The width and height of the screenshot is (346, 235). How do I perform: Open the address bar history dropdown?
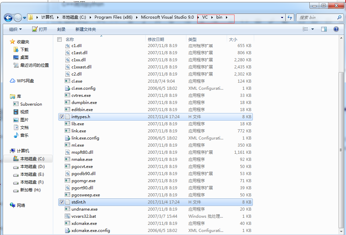pyautogui.click(x=282, y=17)
